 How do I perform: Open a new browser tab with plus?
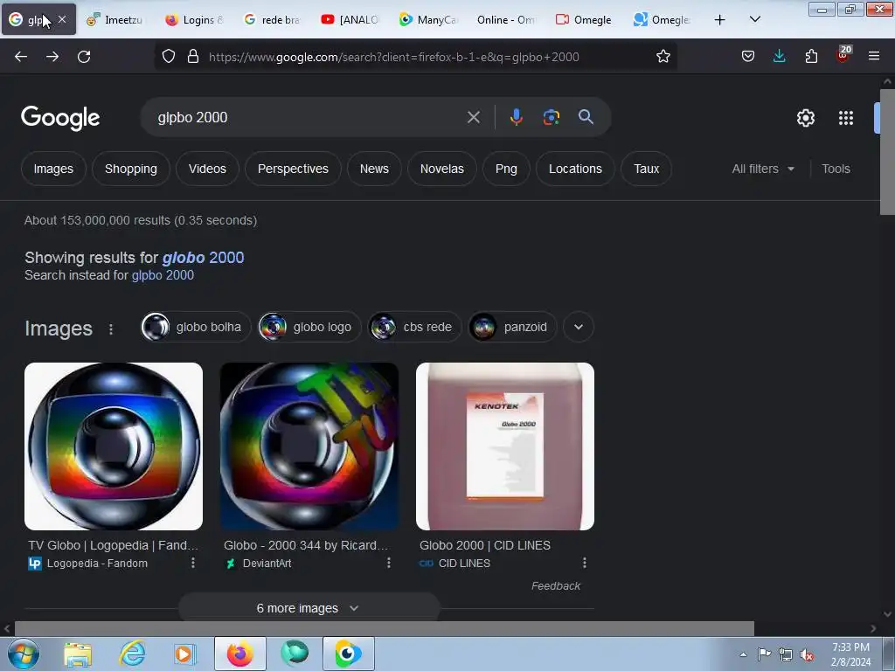tap(720, 20)
